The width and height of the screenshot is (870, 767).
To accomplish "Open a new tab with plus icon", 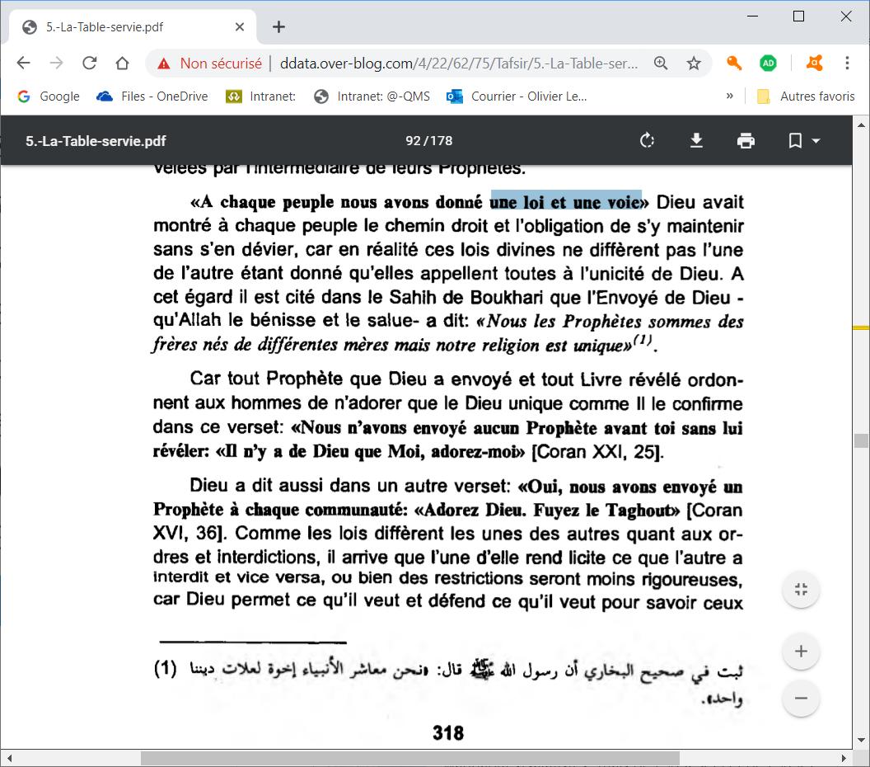I will [278, 26].
